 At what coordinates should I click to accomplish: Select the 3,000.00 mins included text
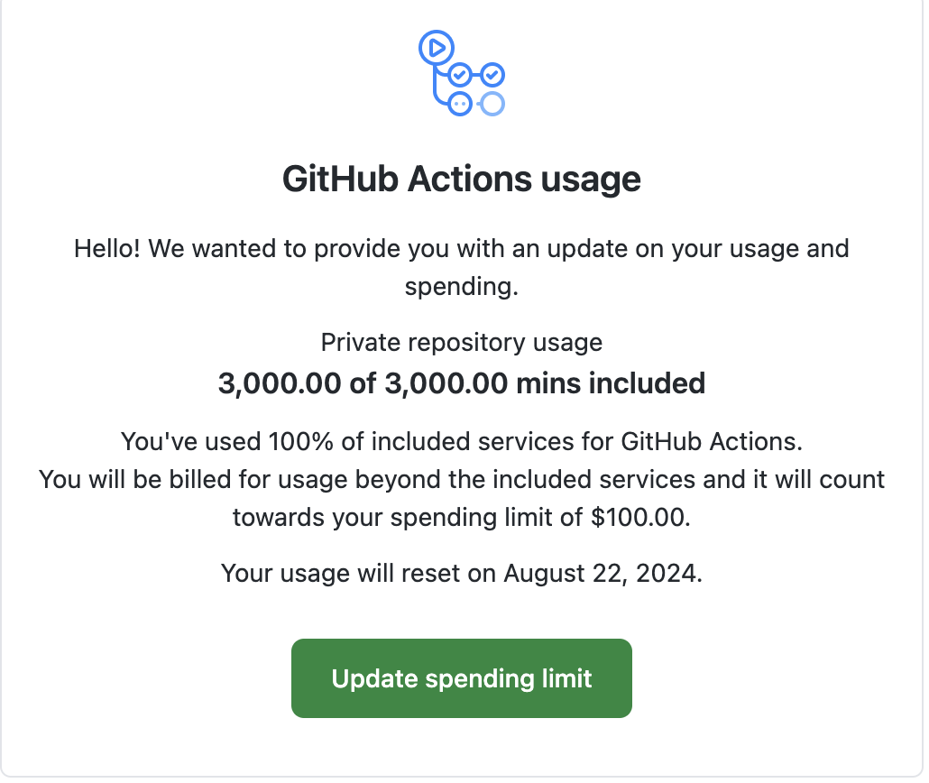(462, 383)
